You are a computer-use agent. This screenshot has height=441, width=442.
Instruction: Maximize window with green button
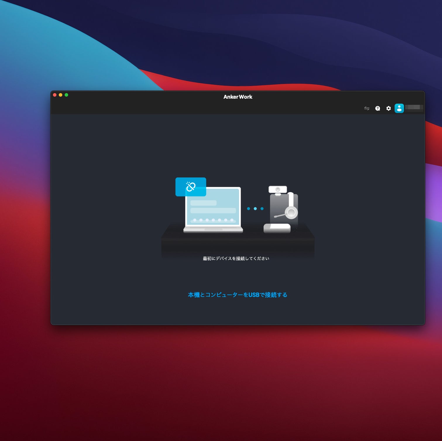pyautogui.click(x=66, y=95)
